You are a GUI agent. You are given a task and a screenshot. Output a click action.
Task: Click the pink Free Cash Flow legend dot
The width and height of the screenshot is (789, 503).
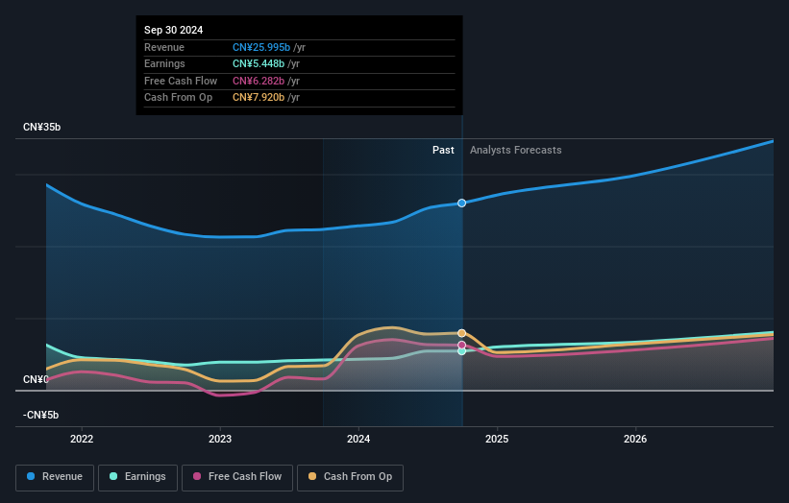(x=197, y=476)
